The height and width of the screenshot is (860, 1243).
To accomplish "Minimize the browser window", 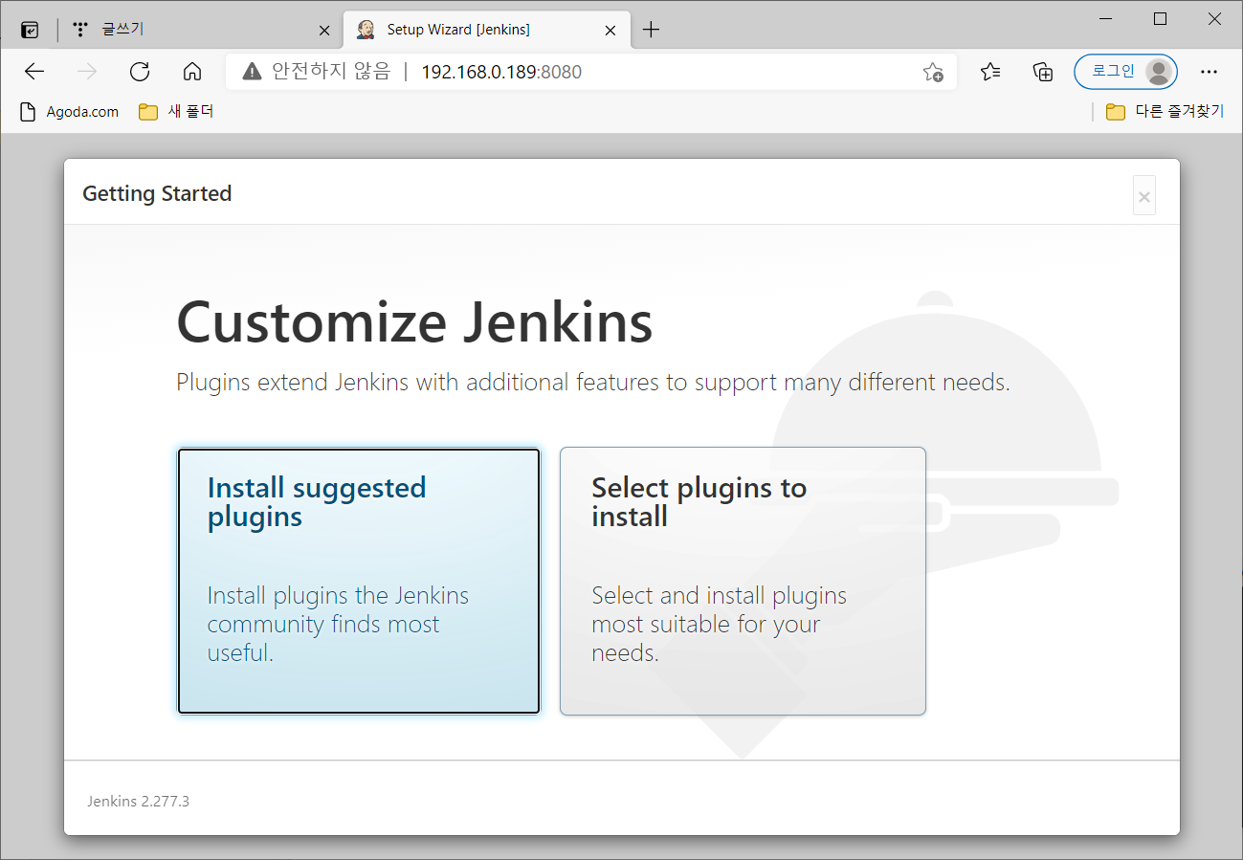I will point(1106,19).
